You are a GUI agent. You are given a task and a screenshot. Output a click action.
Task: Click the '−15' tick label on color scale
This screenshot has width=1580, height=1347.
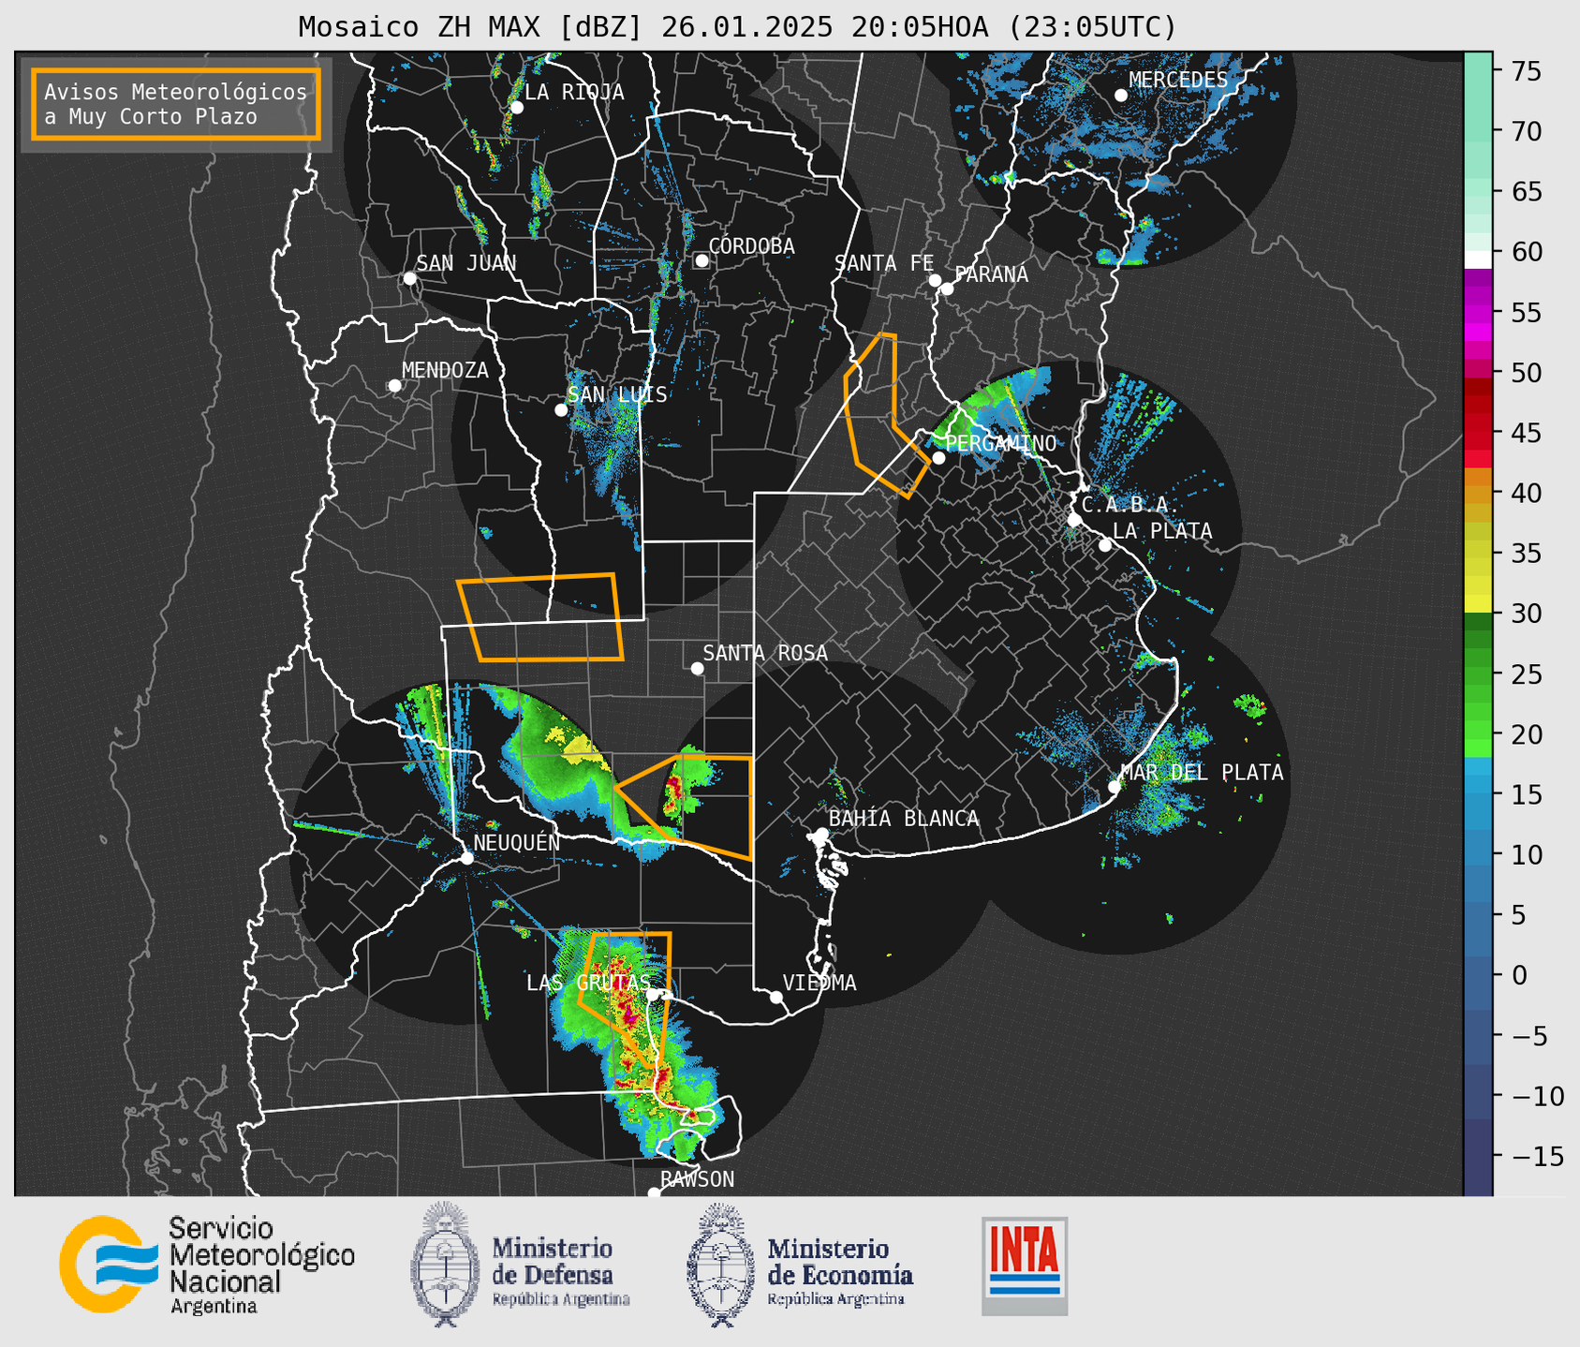[x=1537, y=1156]
